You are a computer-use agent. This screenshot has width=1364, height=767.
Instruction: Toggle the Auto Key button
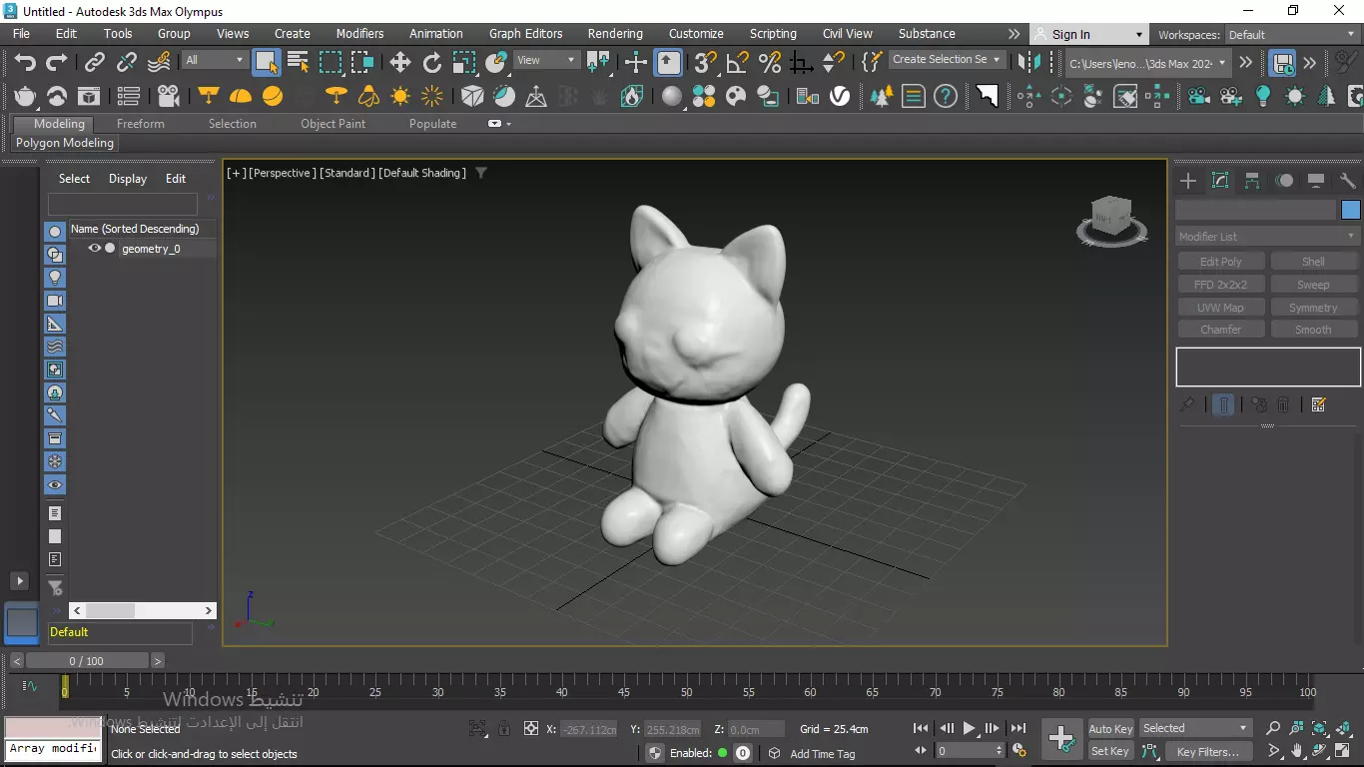click(1110, 728)
